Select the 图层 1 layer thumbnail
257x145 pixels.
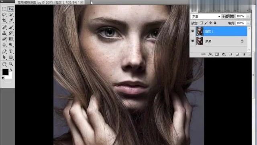[200, 31]
